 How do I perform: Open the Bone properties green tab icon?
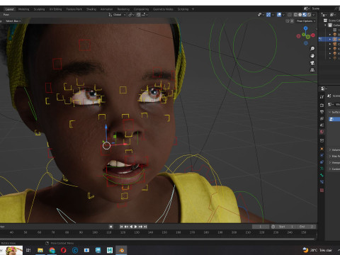coord(322,175)
